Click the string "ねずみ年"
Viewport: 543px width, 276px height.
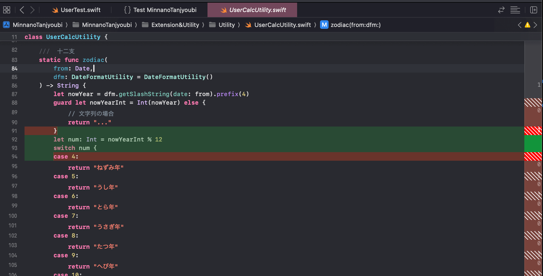109,168
